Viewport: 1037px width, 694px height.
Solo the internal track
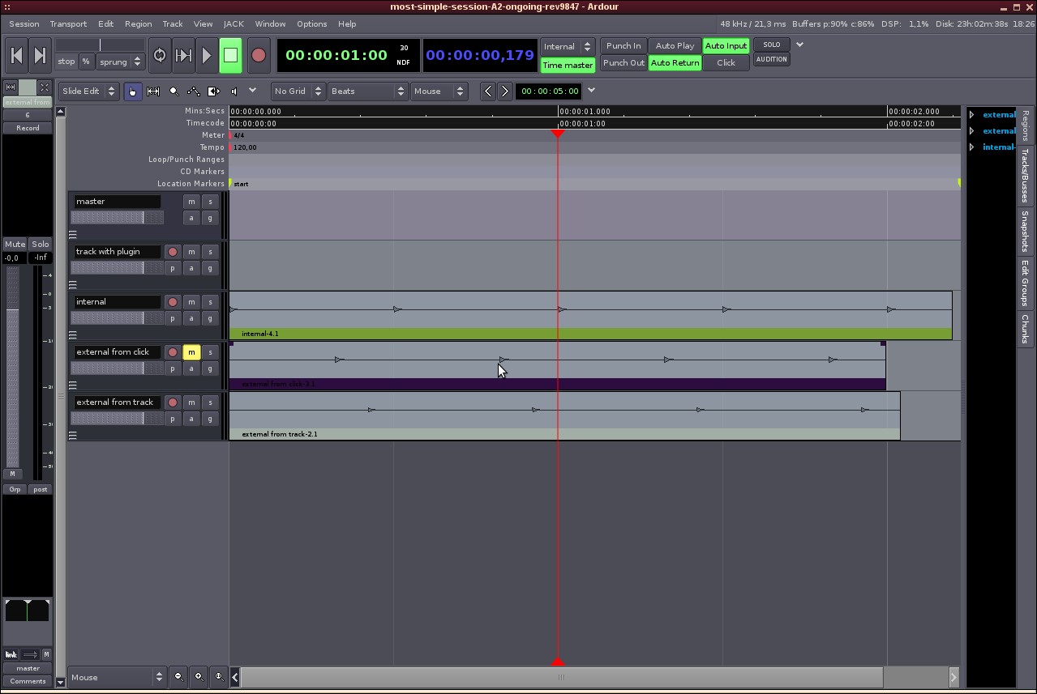click(x=210, y=302)
